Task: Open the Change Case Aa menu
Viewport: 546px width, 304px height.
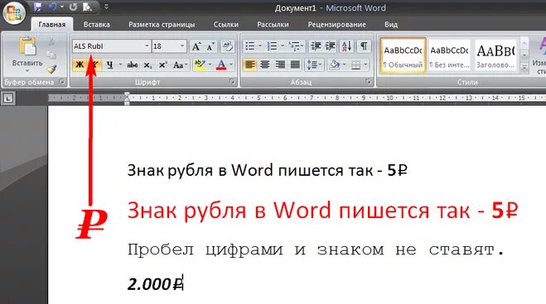Action: (180, 65)
